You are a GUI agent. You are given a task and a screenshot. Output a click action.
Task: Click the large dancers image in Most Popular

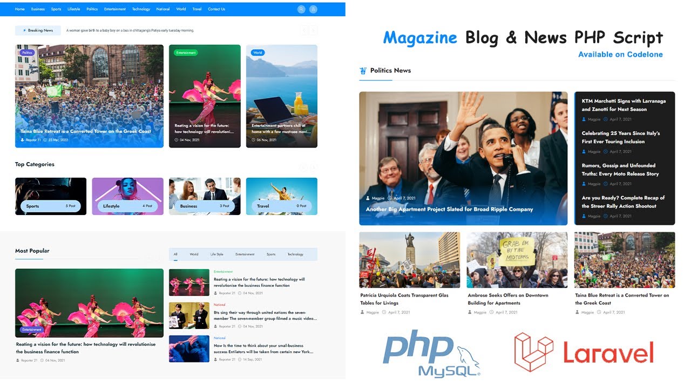point(89,303)
